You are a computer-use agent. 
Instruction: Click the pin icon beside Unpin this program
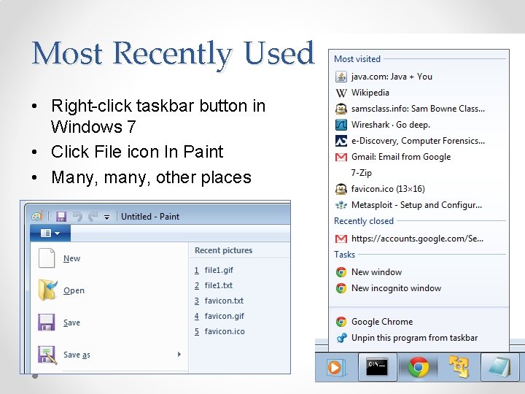[x=341, y=338]
